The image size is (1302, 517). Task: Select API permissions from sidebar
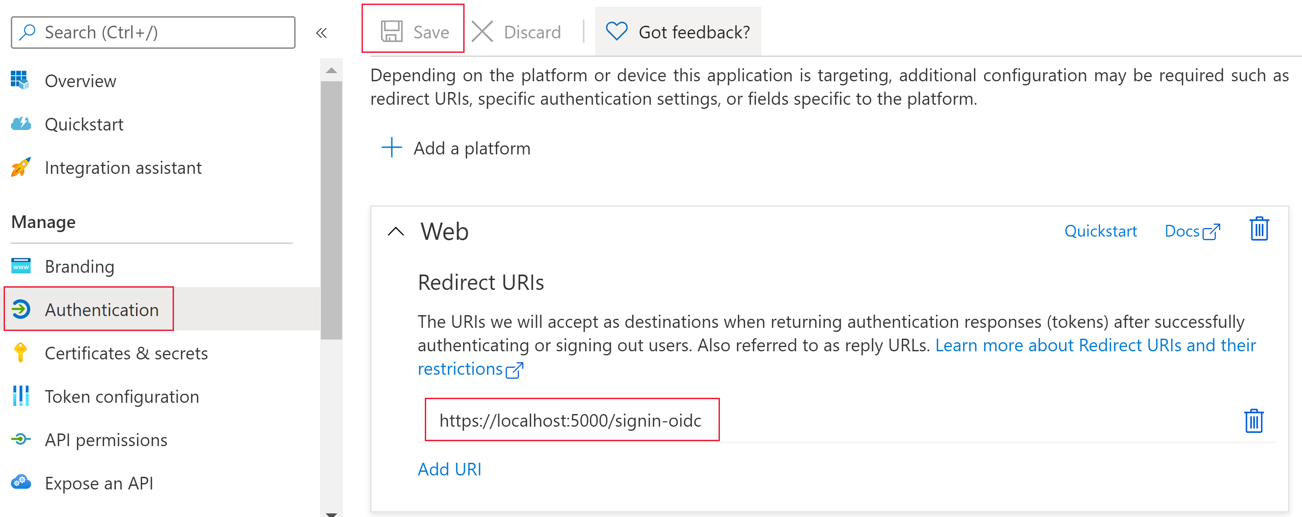click(x=100, y=439)
